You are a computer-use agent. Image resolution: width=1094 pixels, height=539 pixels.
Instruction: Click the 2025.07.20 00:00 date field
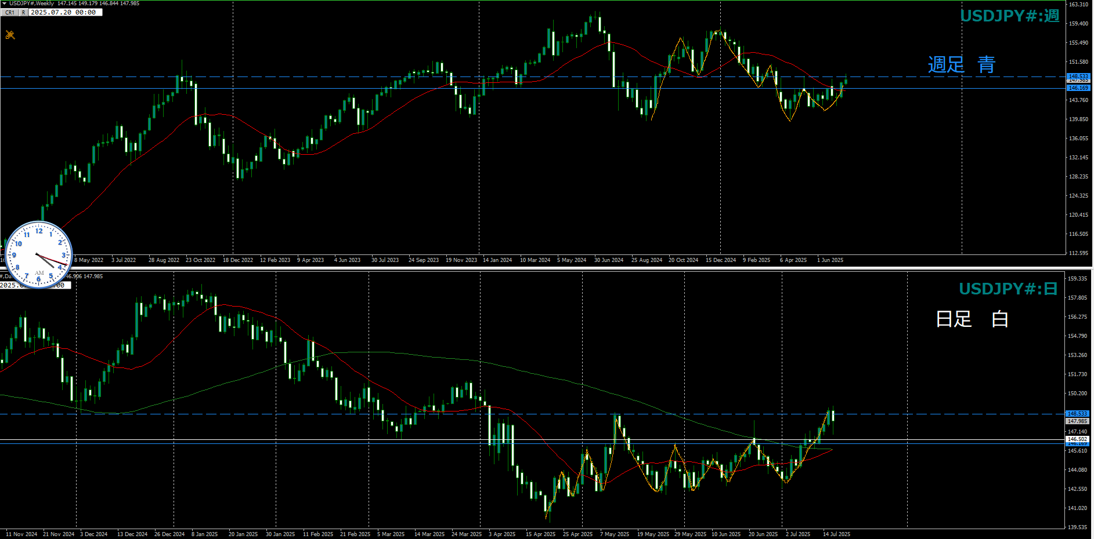66,12
